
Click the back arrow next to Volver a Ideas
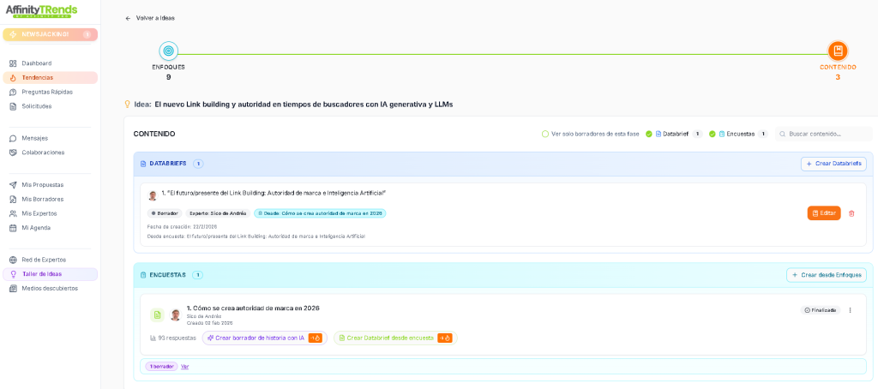pyautogui.click(x=129, y=18)
